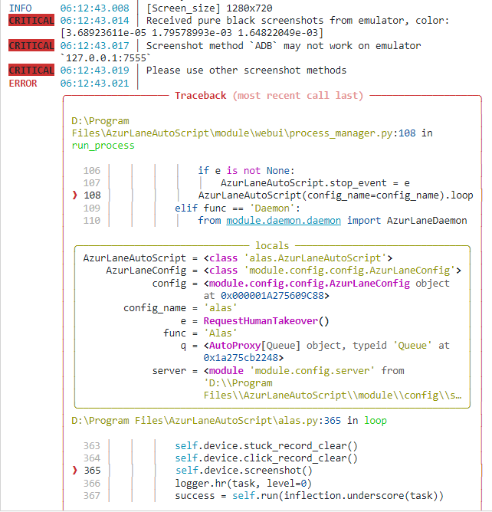
Task: Click the 'AzurLaneConfig =' local variable name
Action: (152, 271)
